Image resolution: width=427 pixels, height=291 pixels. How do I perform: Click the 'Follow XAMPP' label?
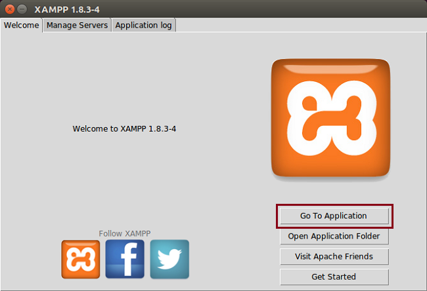125,233
